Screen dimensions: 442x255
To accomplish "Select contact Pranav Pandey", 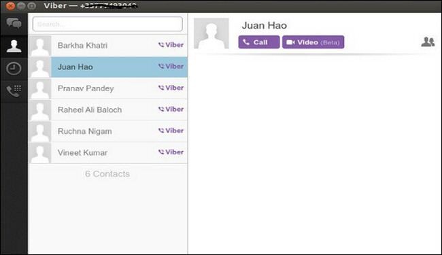I will tap(109, 88).
